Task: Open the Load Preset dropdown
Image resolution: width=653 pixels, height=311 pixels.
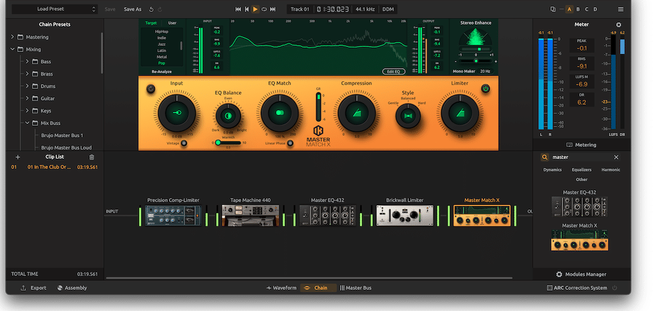Action: pyautogui.click(x=54, y=9)
